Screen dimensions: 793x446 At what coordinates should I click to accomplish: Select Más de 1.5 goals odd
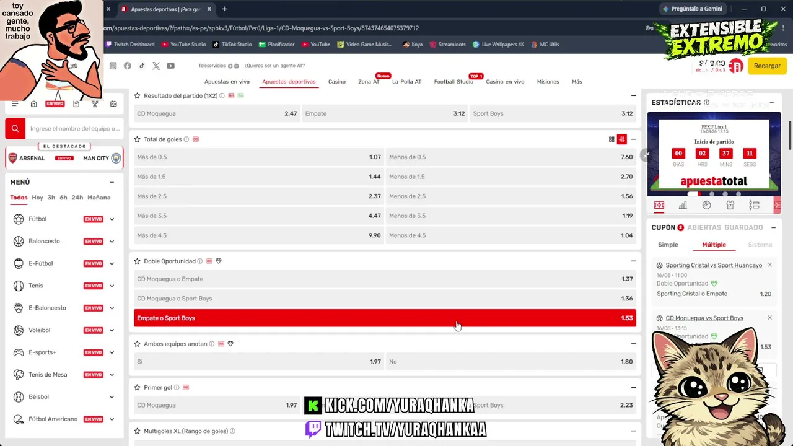point(259,177)
